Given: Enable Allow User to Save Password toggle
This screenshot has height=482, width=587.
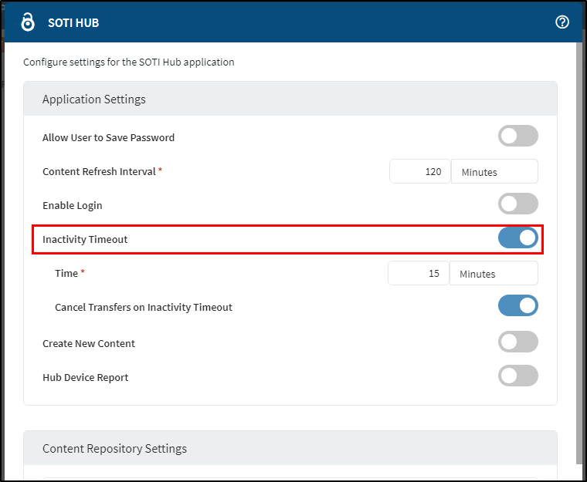Looking at the screenshot, I should coord(517,136).
